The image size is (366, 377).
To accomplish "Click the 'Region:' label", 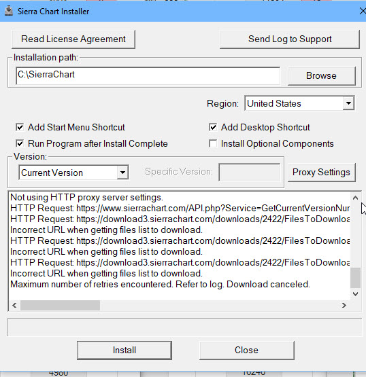I will click(x=222, y=104).
